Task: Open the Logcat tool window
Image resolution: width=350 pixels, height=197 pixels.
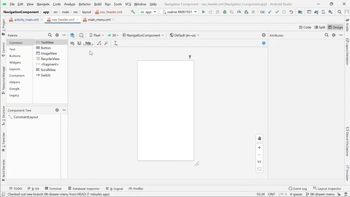Action: click(114, 188)
